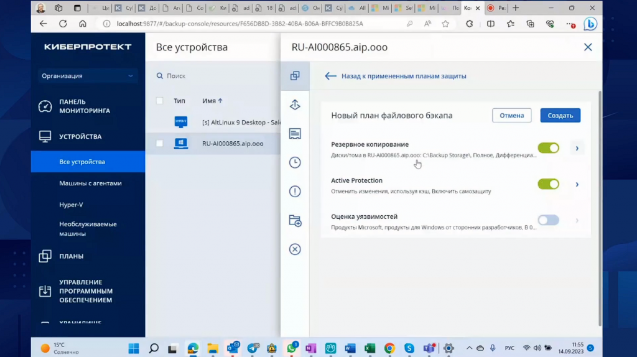
Task: Open the password key icon in address bar
Action: pos(409,24)
